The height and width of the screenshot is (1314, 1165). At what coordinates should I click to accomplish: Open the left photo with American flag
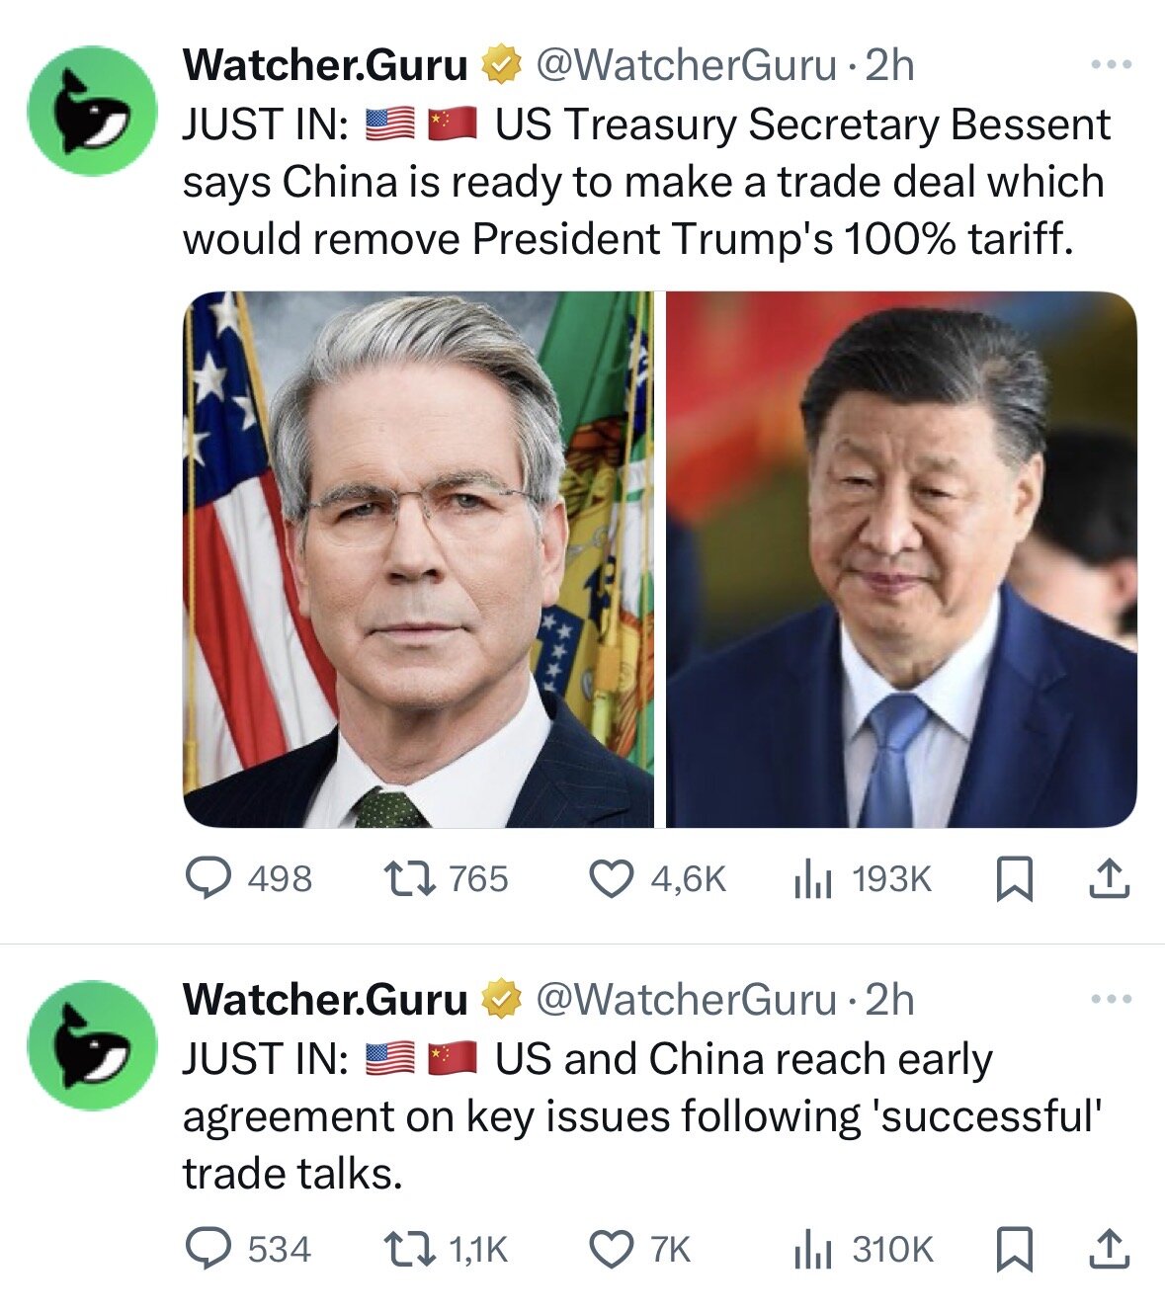pyautogui.click(x=418, y=559)
